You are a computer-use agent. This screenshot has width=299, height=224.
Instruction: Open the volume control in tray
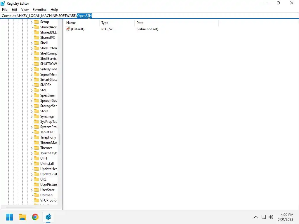[271, 217]
